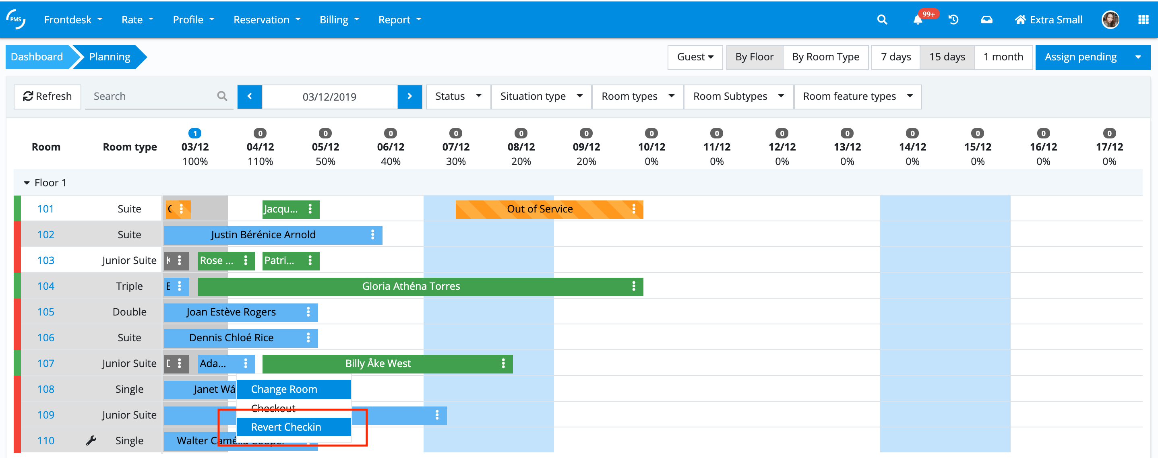Select the 7 days range
Screen dimensions: 1158x458
pyautogui.click(x=895, y=57)
